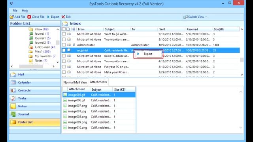The width and height of the screenshot is (253, 142).
Task: Click the email list scroll-down arrow
Action: pos(242,75)
